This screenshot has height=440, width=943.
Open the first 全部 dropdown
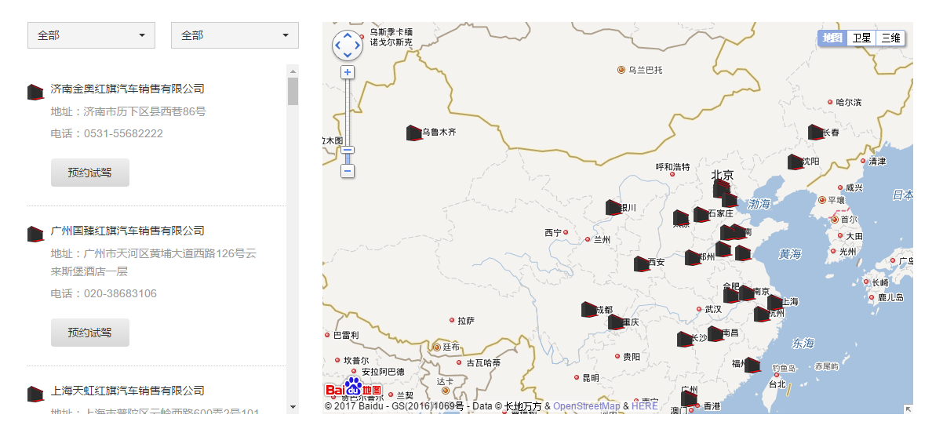pos(91,35)
